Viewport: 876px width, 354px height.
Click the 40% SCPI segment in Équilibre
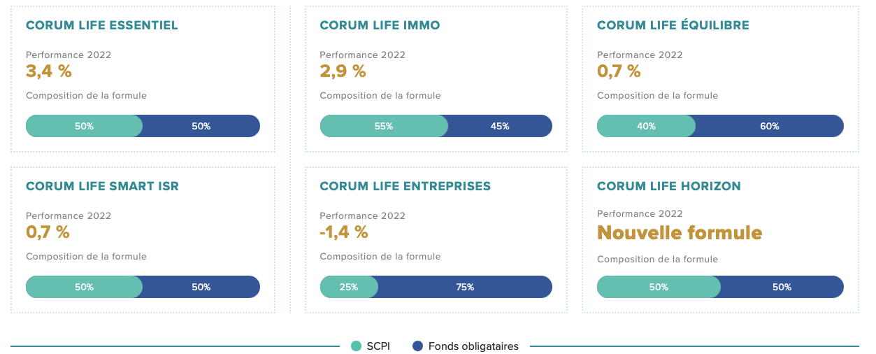646,126
